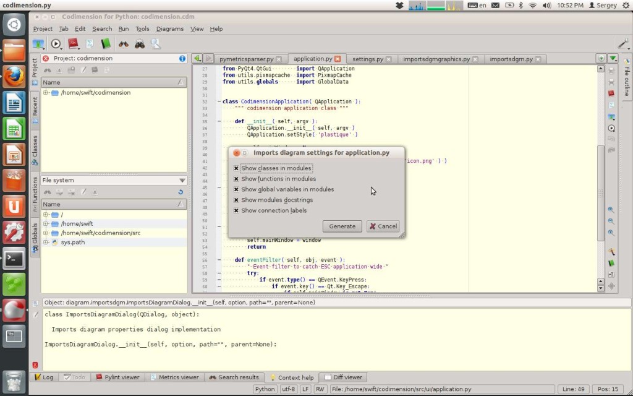Collapse the File system panel header
Image resolution: width=633 pixels, height=396 pixels.
[182, 179]
